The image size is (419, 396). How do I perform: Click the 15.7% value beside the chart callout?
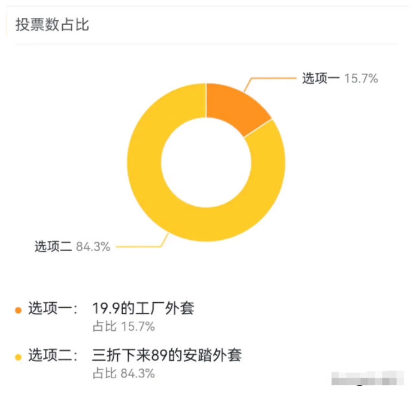point(361,78)
